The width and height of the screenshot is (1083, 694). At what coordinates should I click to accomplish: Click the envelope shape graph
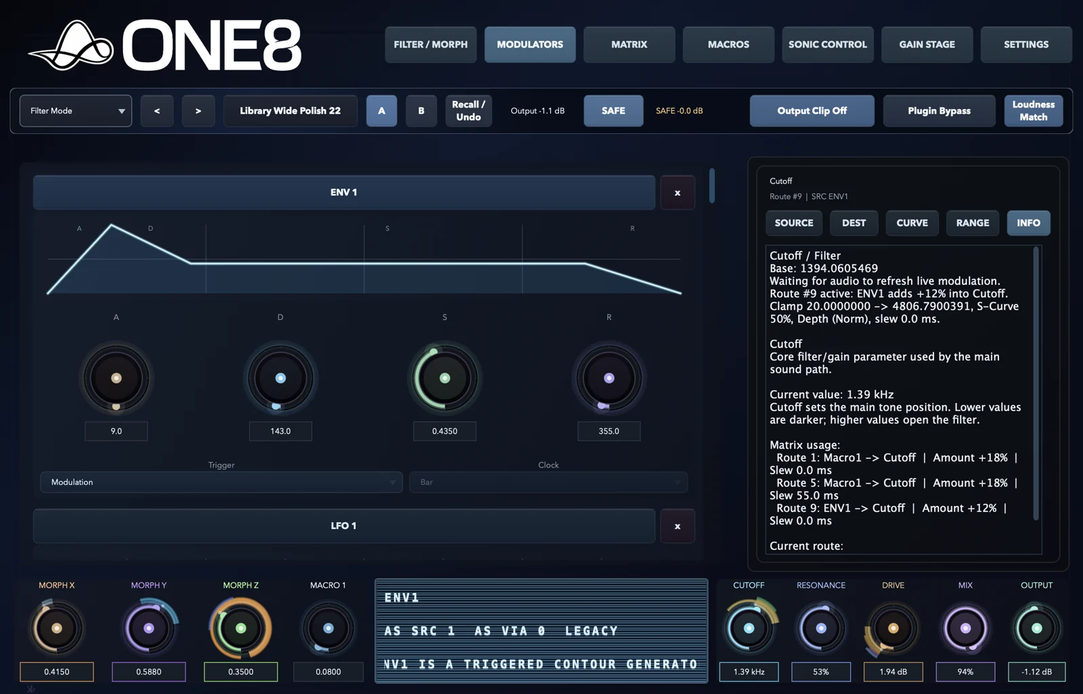pos(364,260)
